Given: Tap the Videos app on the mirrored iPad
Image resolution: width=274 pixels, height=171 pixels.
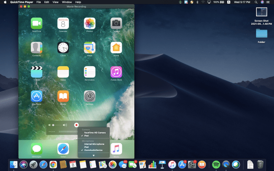Looking at the screenshot, I should [x=37, y=72].
